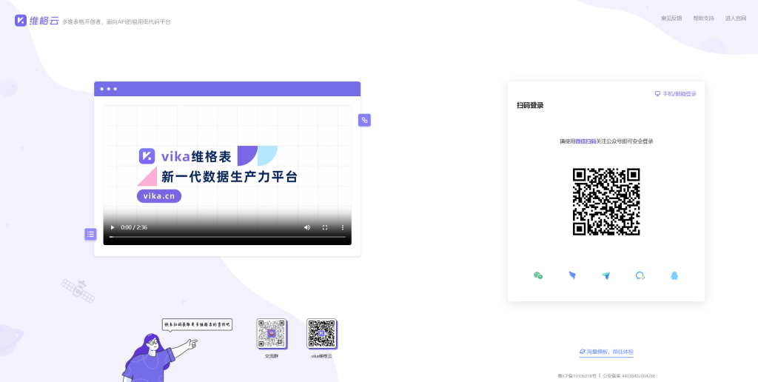Click the 微信扫码 highlighted text

point(586,141)
